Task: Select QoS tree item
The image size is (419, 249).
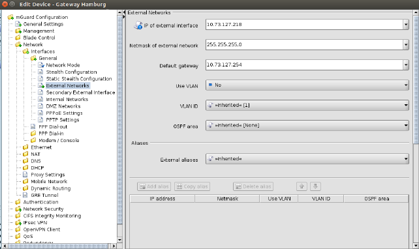Action: (28, 236)
